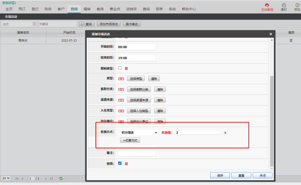Screen dimensions: 301x185
Task: Click the 备注 input field
Action: click(x=137, y=153)
